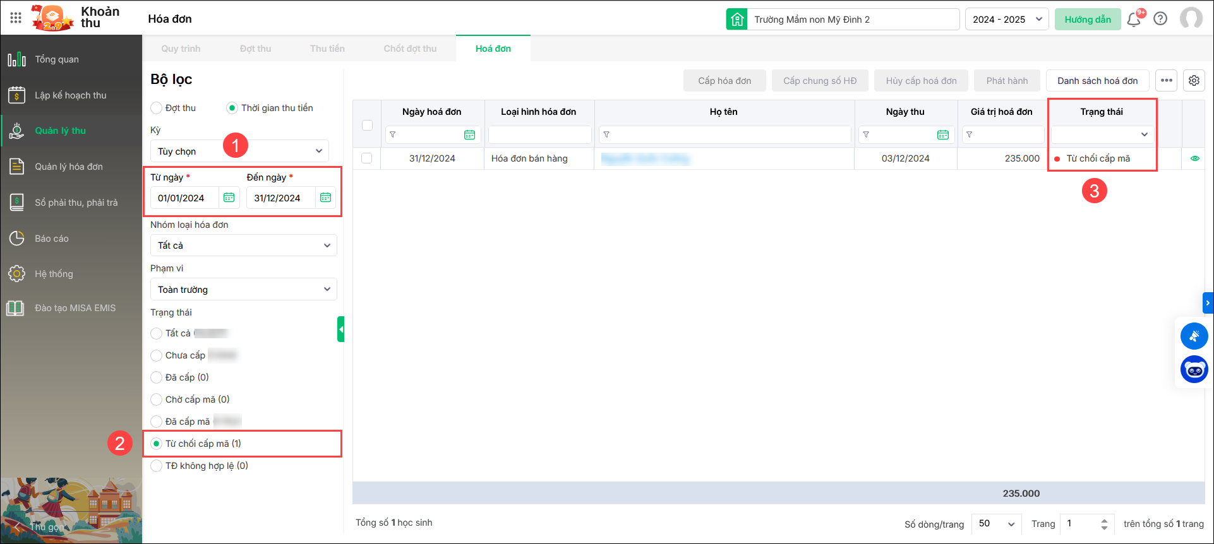Click the three-dots more options button
Viewport: 1214px width, 544px height.
tap(1167, 81)
